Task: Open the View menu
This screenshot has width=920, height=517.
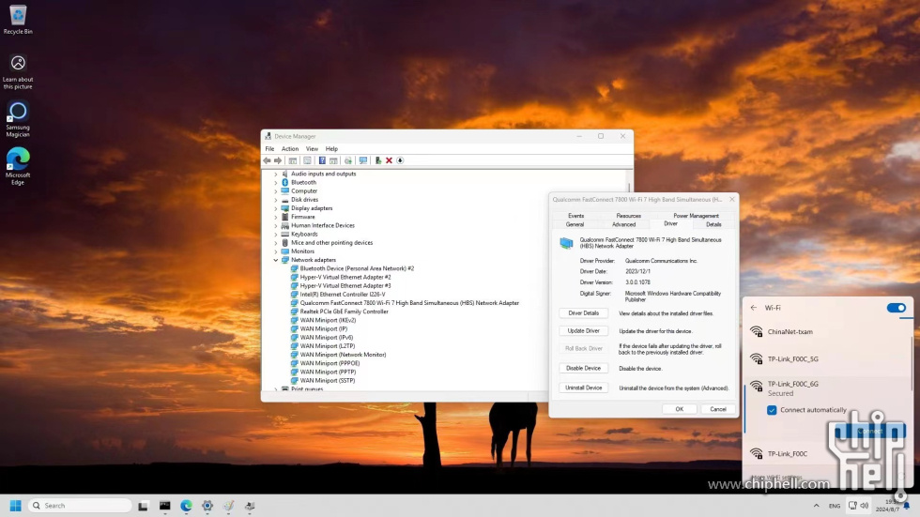Action: (312, 149)
